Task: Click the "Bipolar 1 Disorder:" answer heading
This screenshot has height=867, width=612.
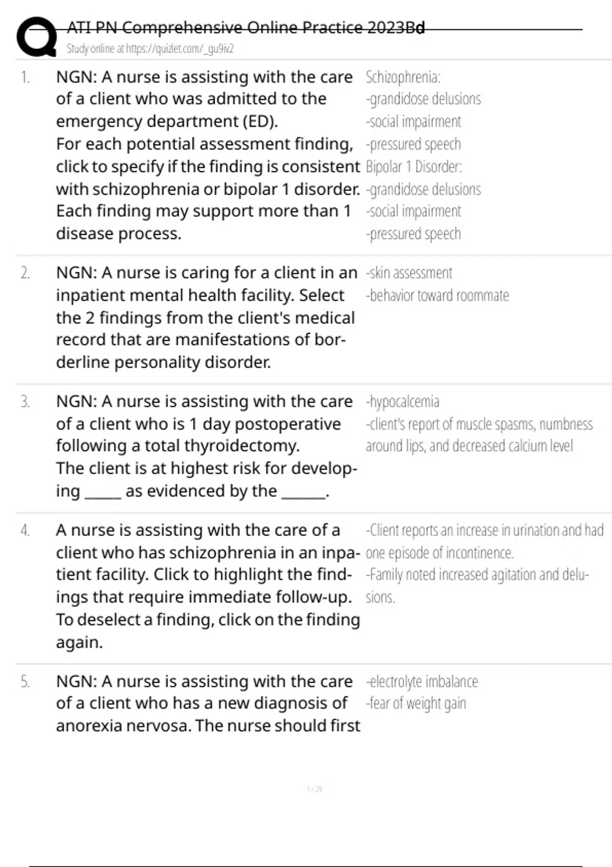Action: [x=414, y=167]
